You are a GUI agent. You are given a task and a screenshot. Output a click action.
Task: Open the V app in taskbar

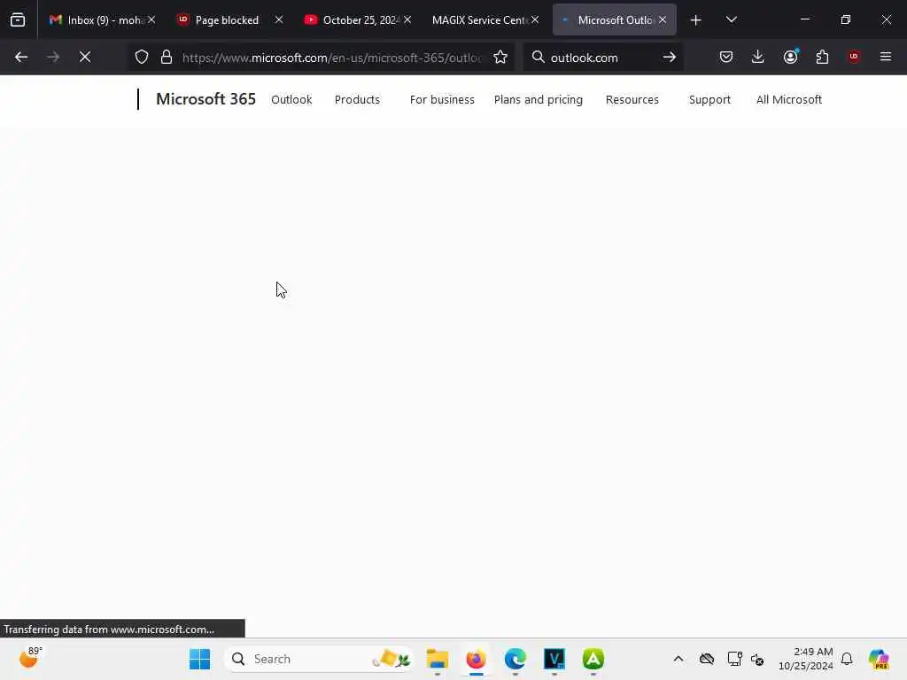(x=554, y=659)
